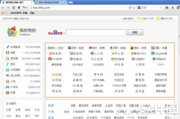Image resolution: width=180 pixels, height=119 pixels.
Task: Click 更多>> in the 游戏 row
Action: (168, 117)
